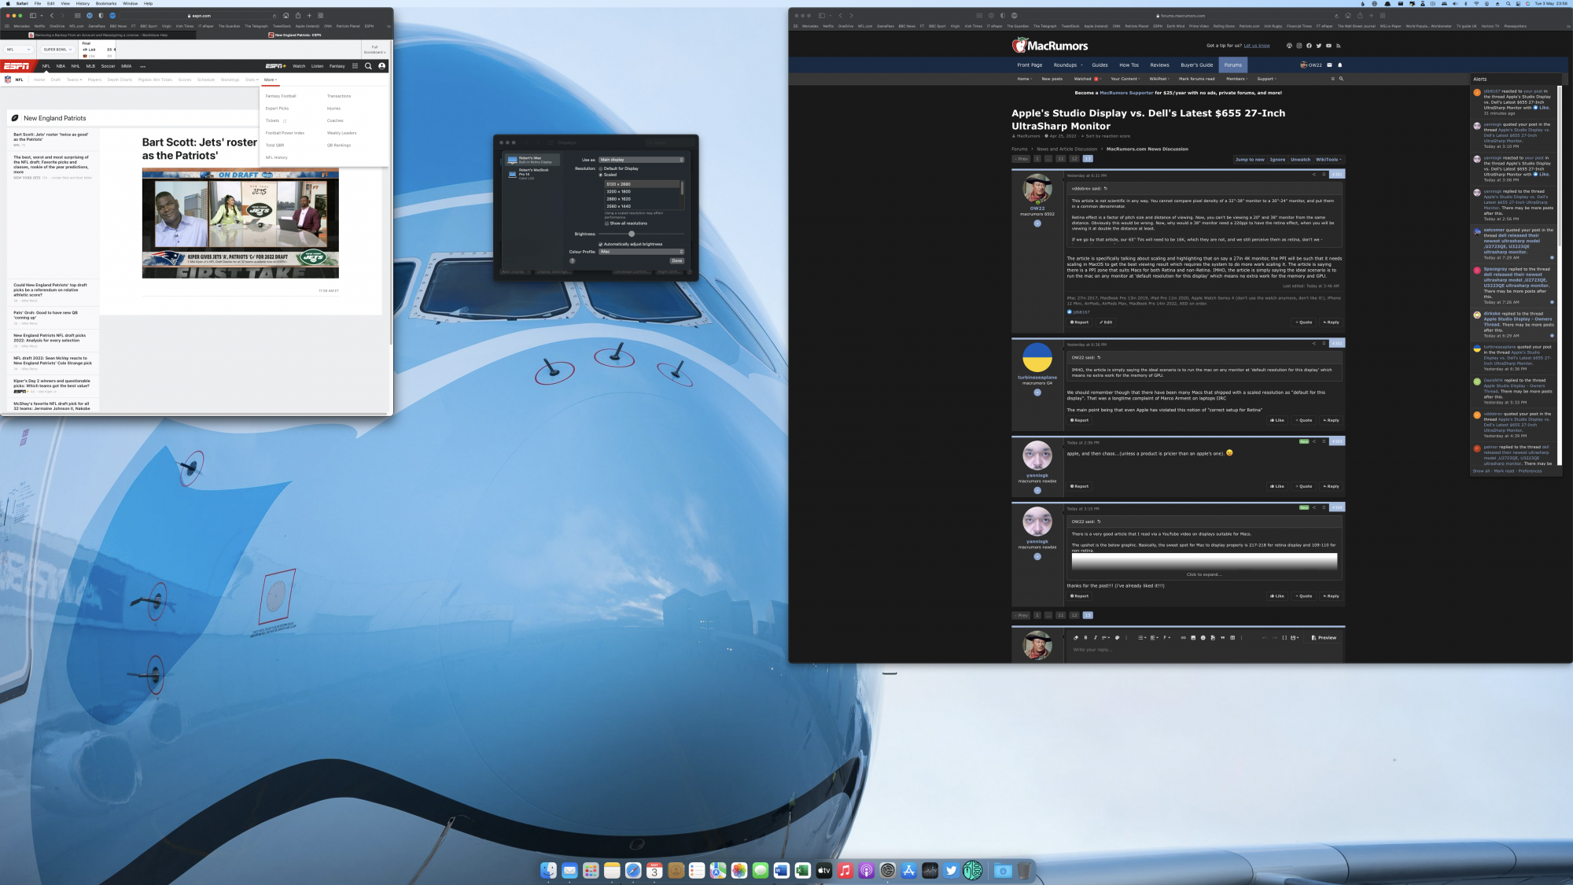Open Mail from the Dock
Screen dimensions: 1573x885
pos(570,870)
